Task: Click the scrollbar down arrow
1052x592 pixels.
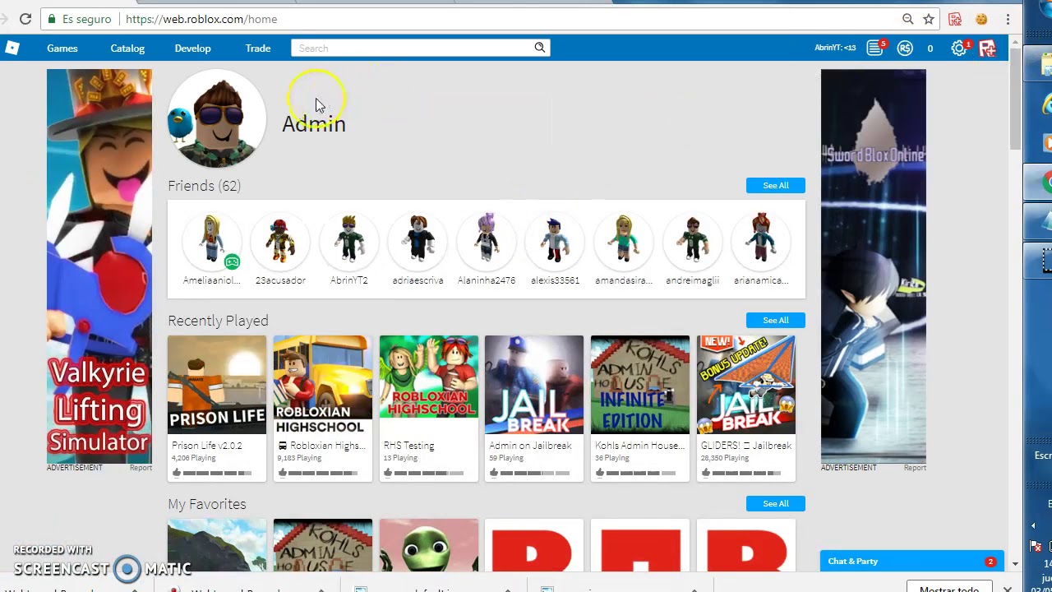Action: tap(1016, 564)
